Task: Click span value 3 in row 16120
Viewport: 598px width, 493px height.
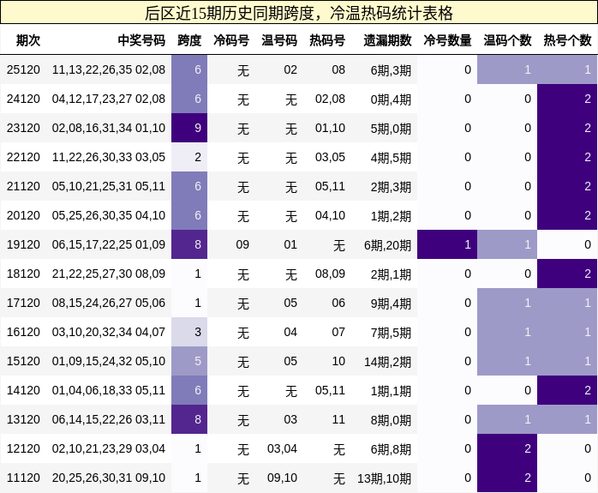Action: pyautogui.click(x=189, y=332)
